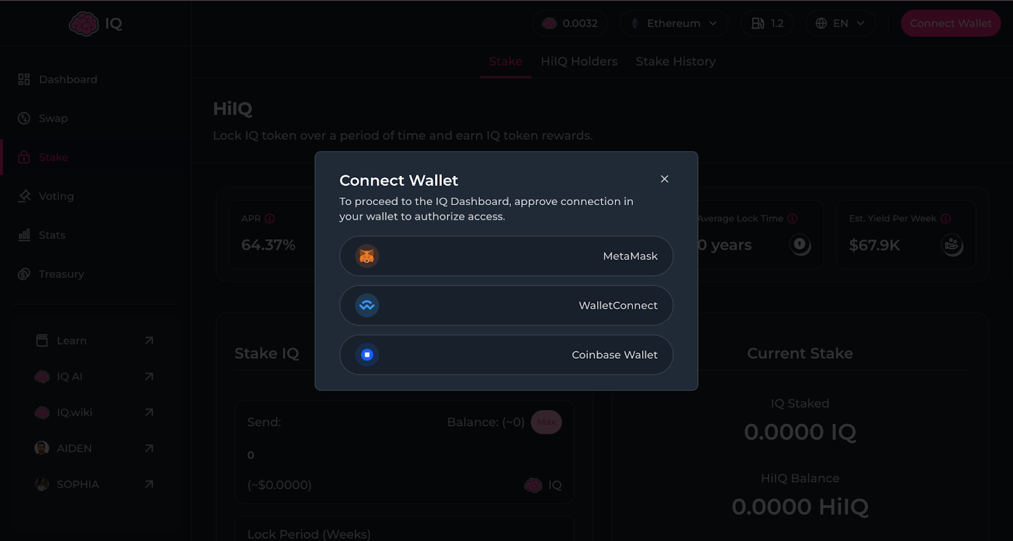Screen dimensions: 1013x541
Task: Open the Ethereum network dropdown
Action: (x=674, y=23)
